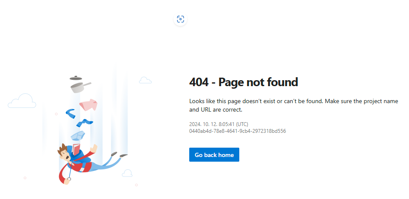Click the UTC timestamp text
This screenshot has height=199, width=409.
coord(219,124)
